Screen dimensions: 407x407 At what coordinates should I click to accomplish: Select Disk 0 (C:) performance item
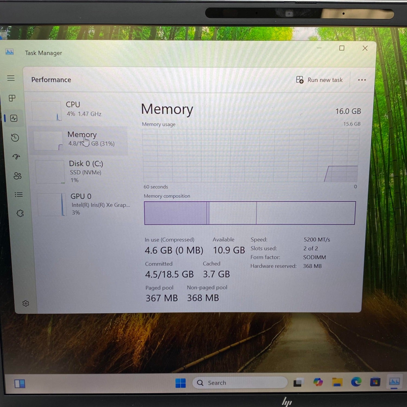[81, 171]
